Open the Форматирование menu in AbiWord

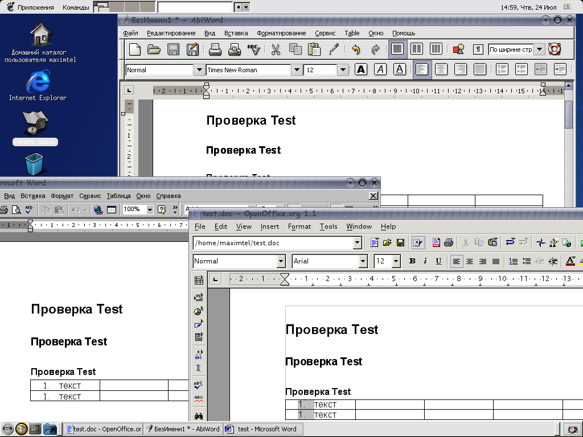click(x=281, y=33)
